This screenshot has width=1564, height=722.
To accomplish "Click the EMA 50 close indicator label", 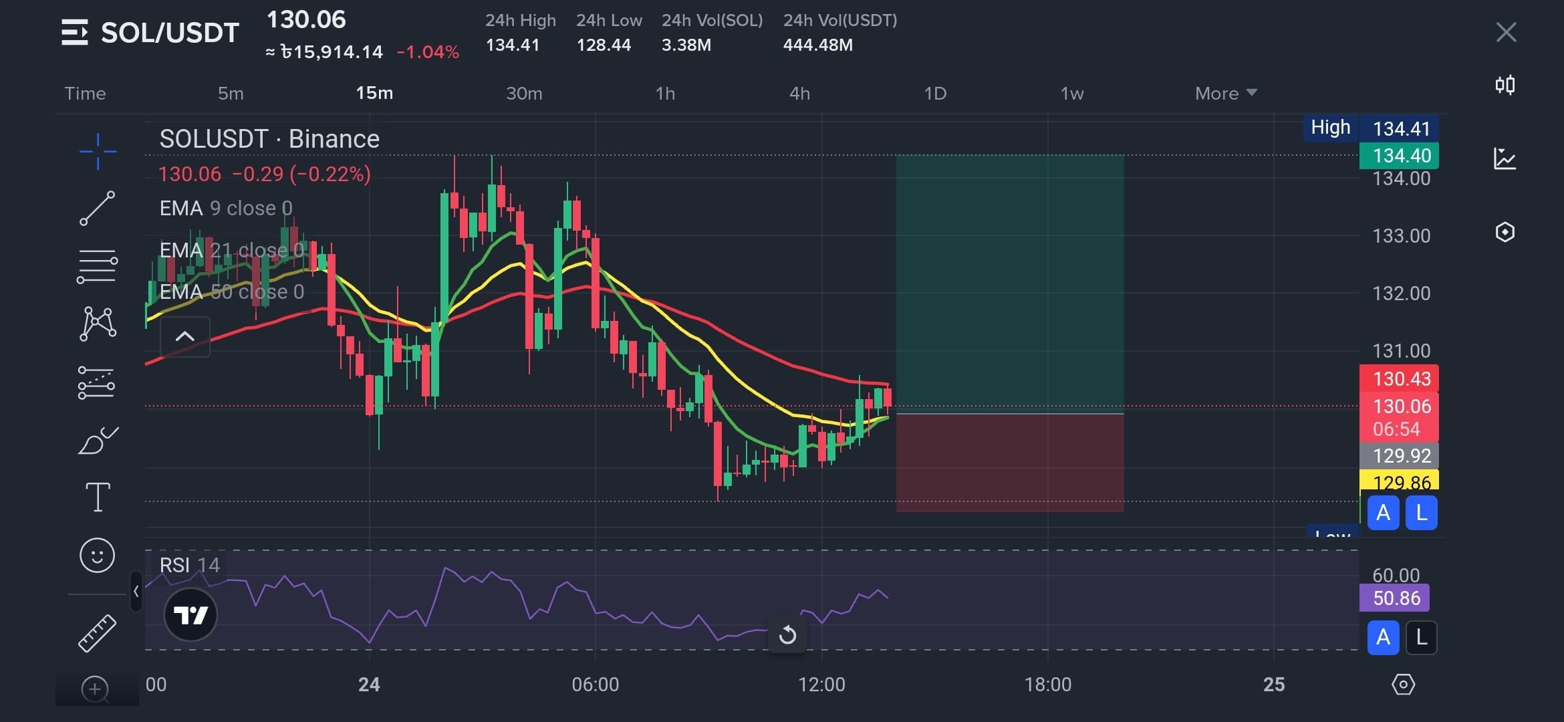I will pyautogui.click(x=231, y=291).
